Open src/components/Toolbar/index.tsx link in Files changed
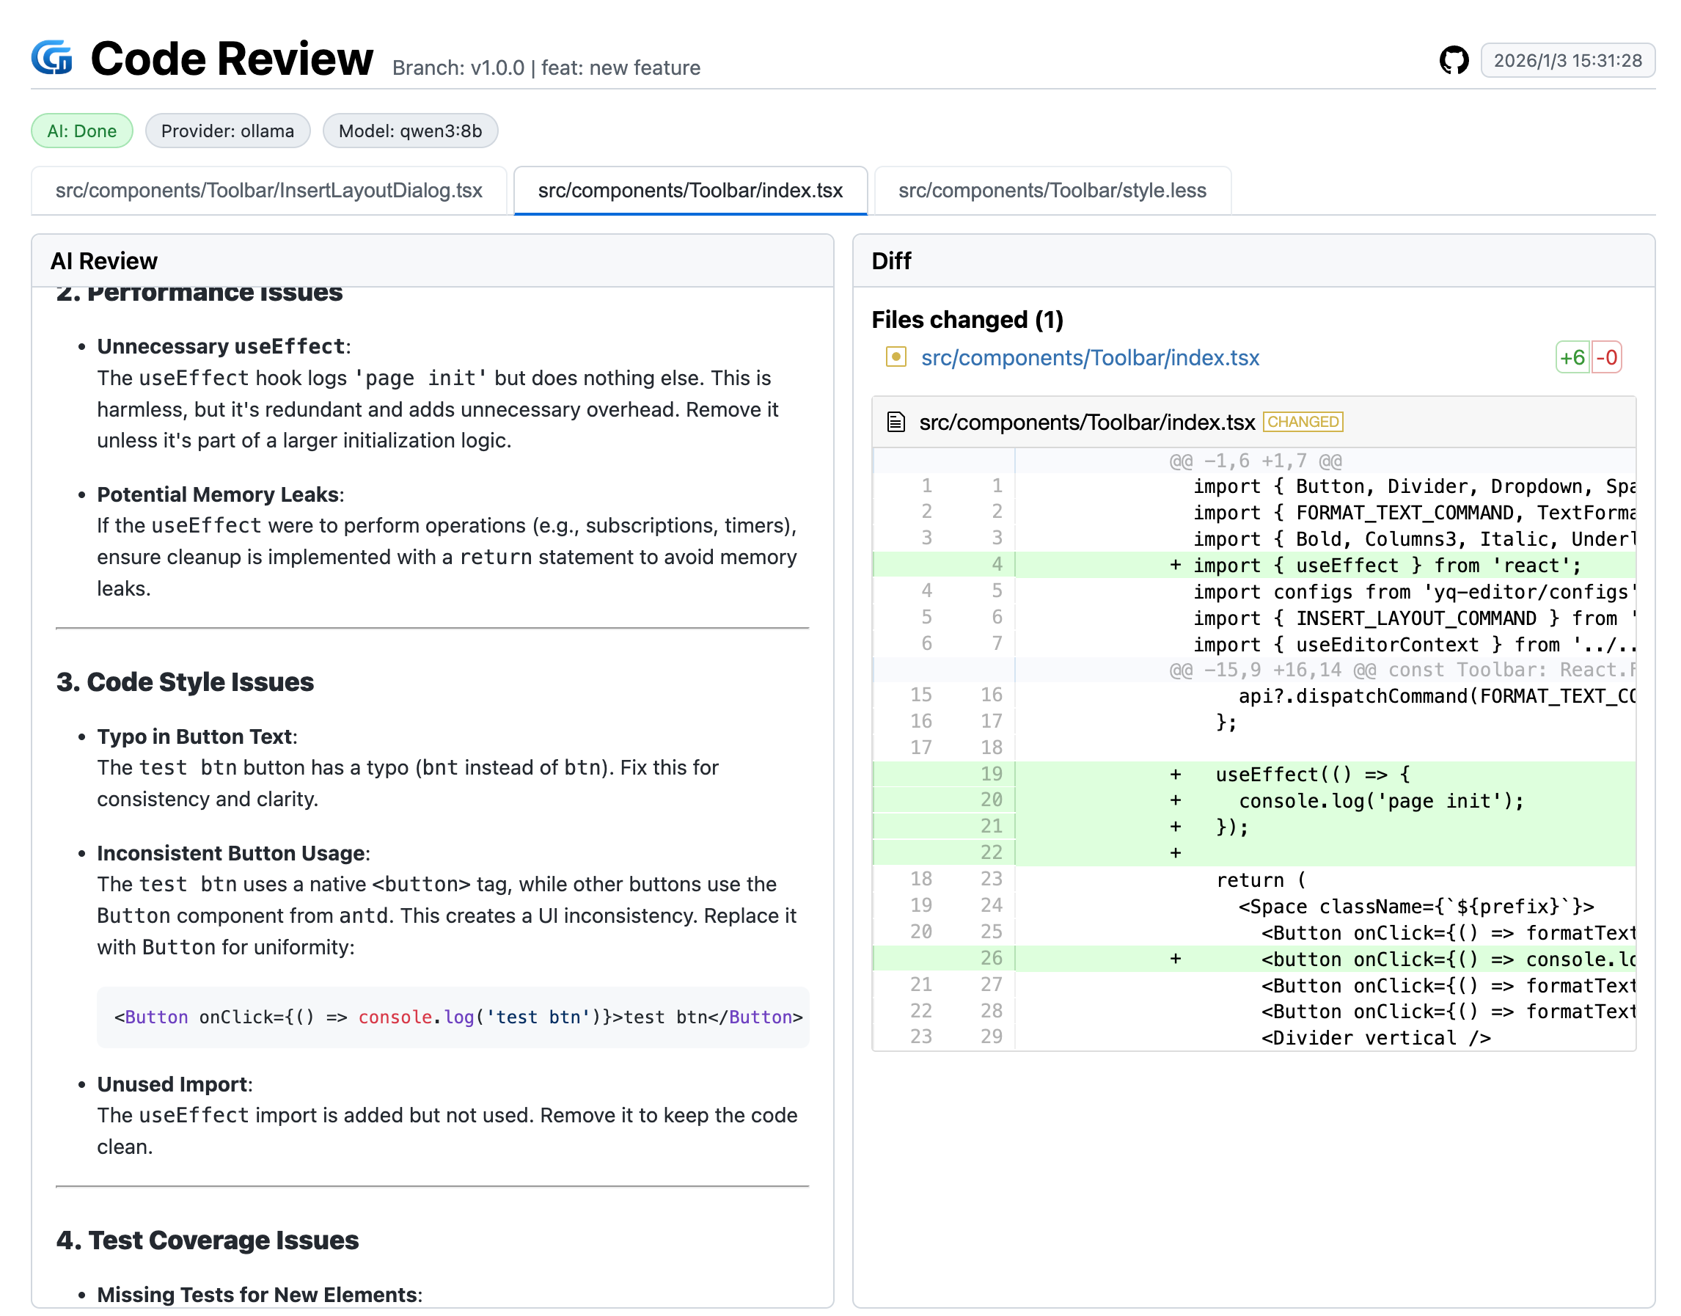The height and width of the screenshot is (1316, 1681). 1089,357
